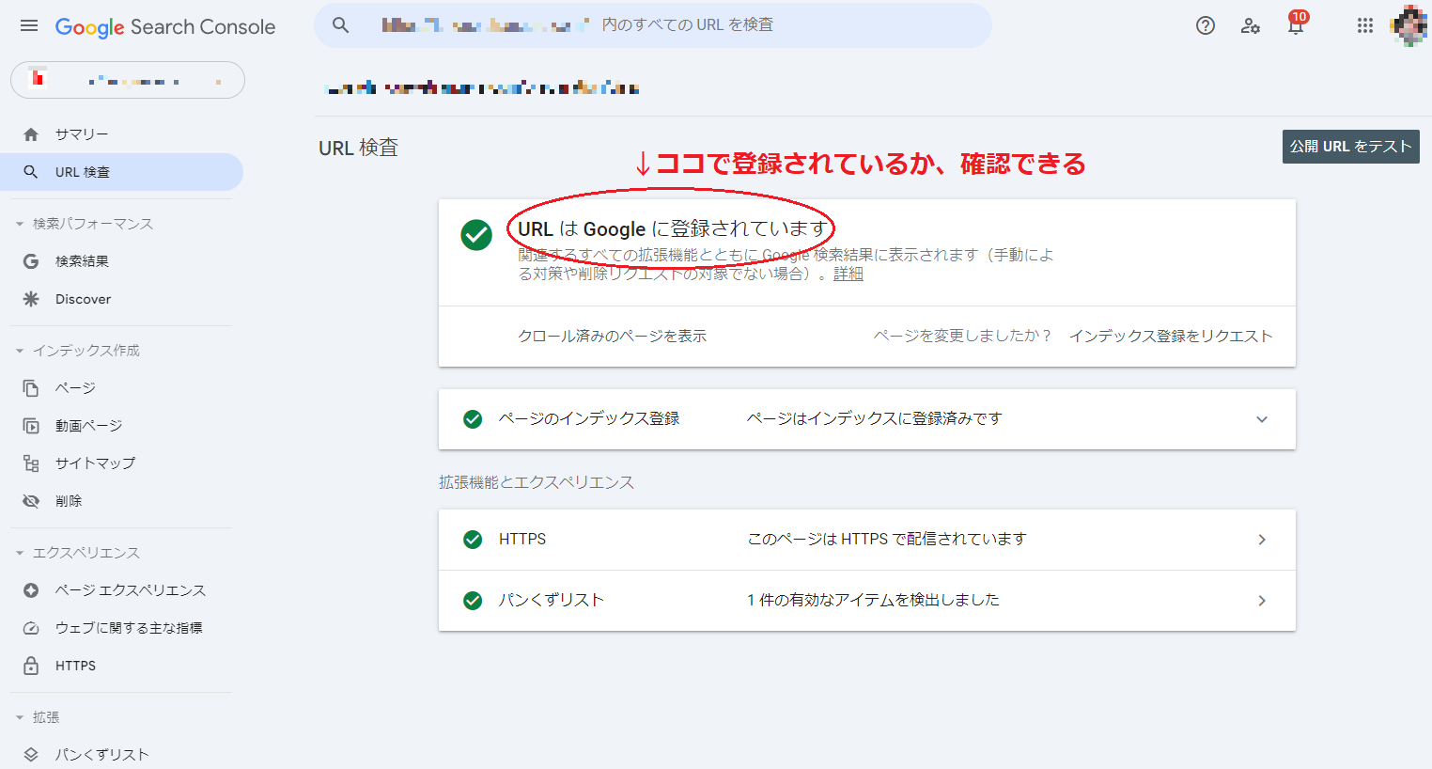Open the manage users and permissions icon
Screen dimensions: 1432x769
pos(1250,26)
